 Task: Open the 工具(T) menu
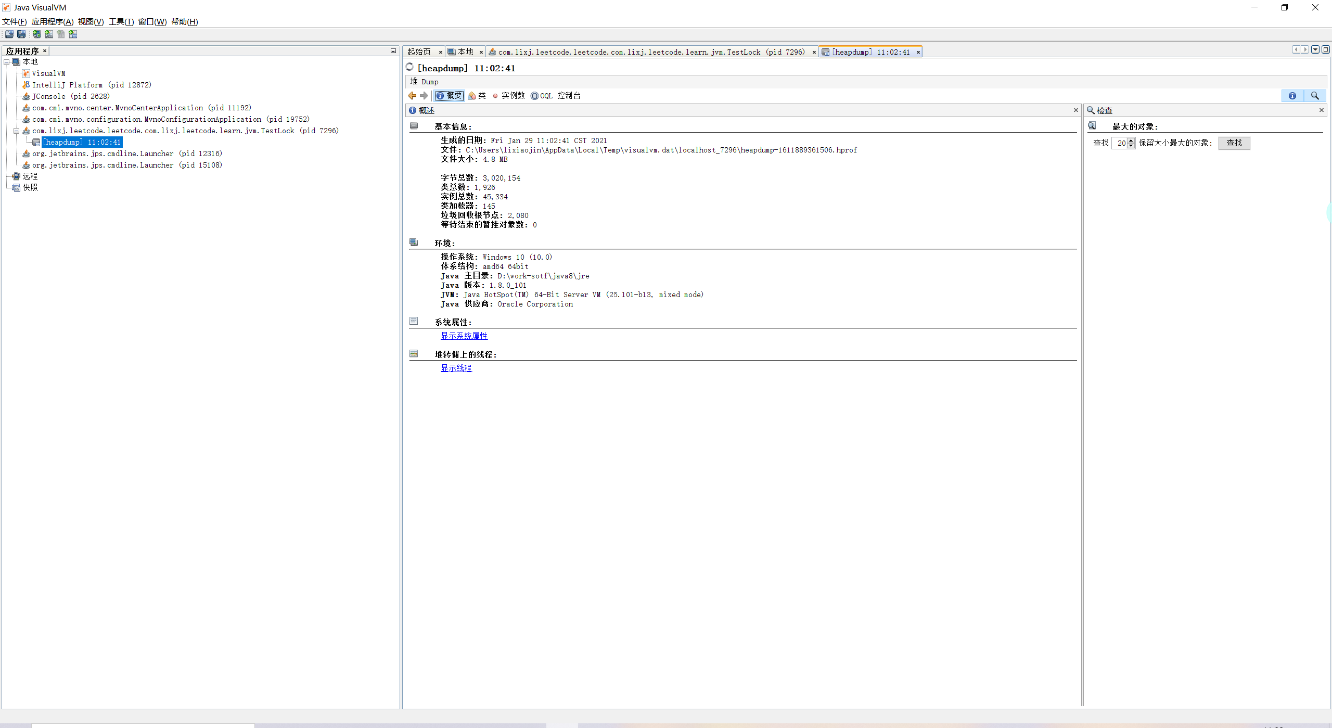(x=121, y=22)
